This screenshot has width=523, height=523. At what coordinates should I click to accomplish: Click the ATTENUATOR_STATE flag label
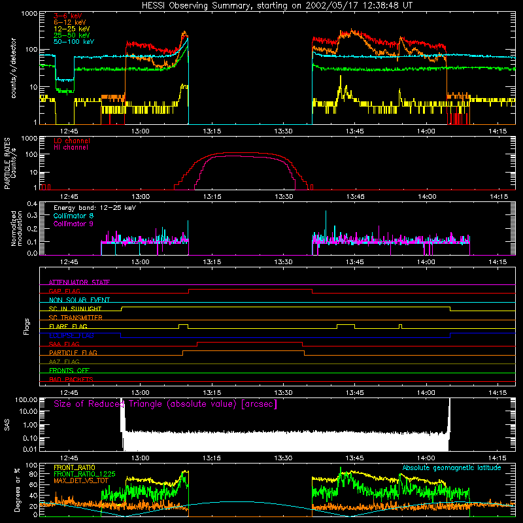point(79,282)
